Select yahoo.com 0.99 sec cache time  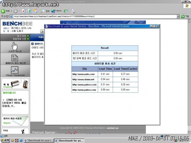(125, 90)
